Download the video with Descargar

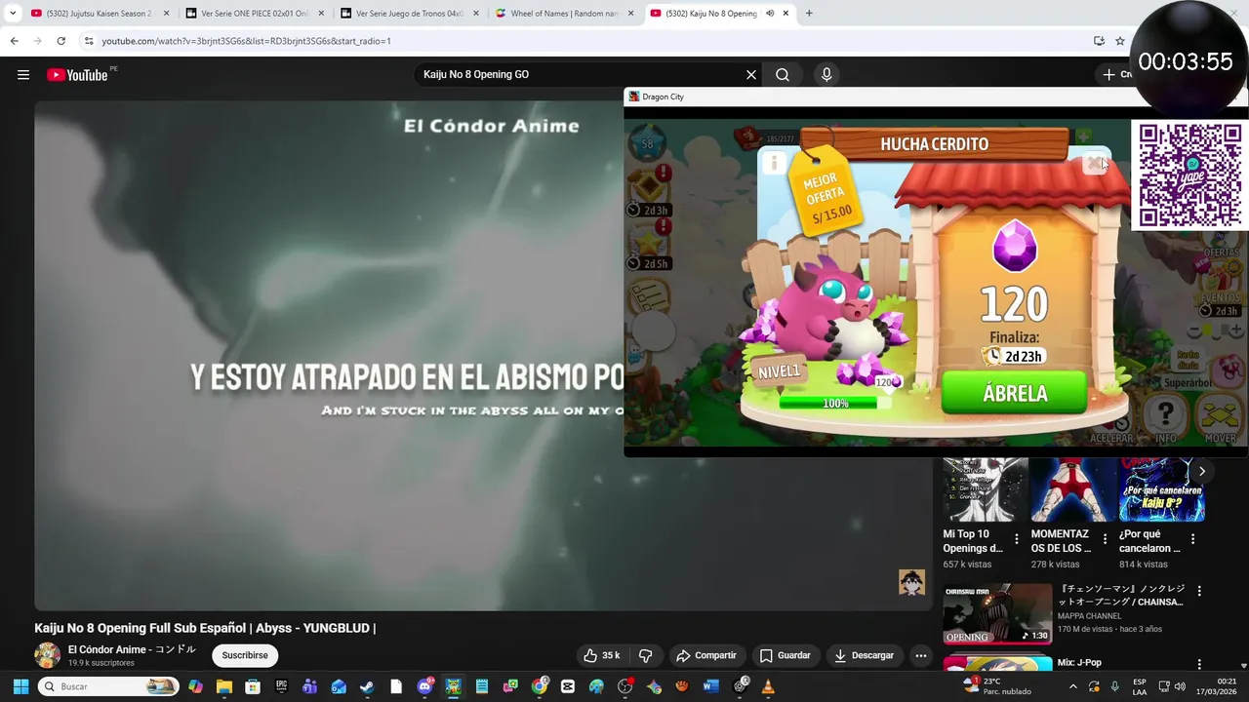click(x=864, y=655)
